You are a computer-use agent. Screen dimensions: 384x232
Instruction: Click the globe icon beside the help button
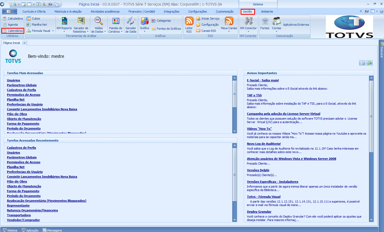[x=367, y=11]
